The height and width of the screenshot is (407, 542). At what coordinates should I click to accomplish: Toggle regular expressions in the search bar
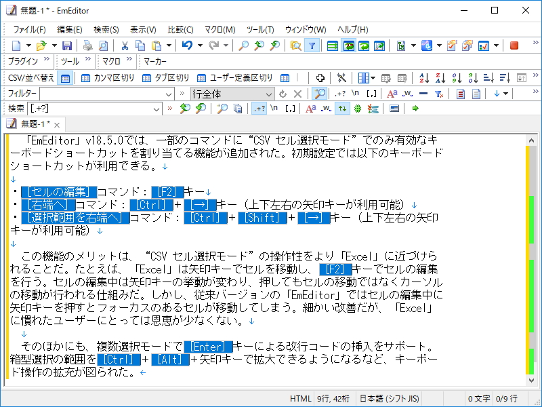pyautogui.click(x=259, y=109)
